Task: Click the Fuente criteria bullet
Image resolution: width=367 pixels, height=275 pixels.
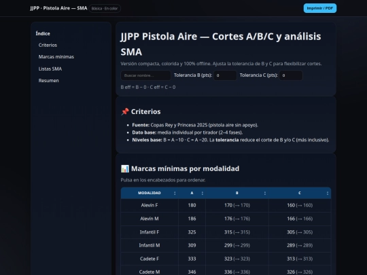Action: coord(195,125)
